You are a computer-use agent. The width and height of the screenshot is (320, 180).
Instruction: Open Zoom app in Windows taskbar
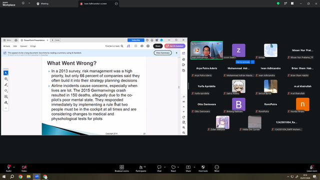coord(36,176)
